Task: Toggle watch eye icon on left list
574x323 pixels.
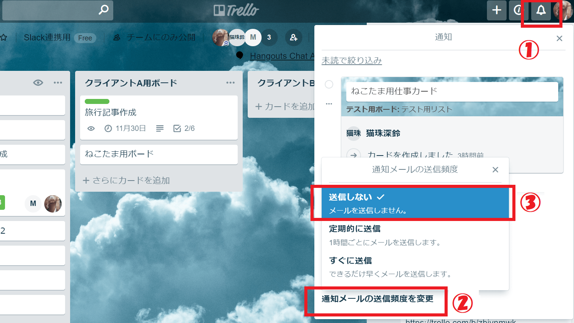Action: [x=38, y=83]
